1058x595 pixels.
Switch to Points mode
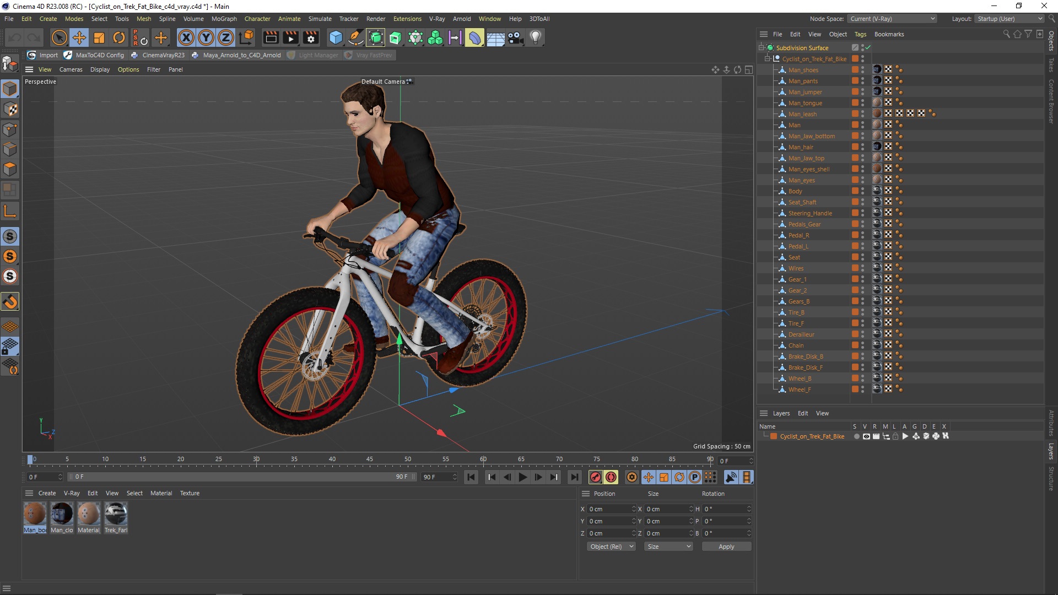click(x=10, y=129)
